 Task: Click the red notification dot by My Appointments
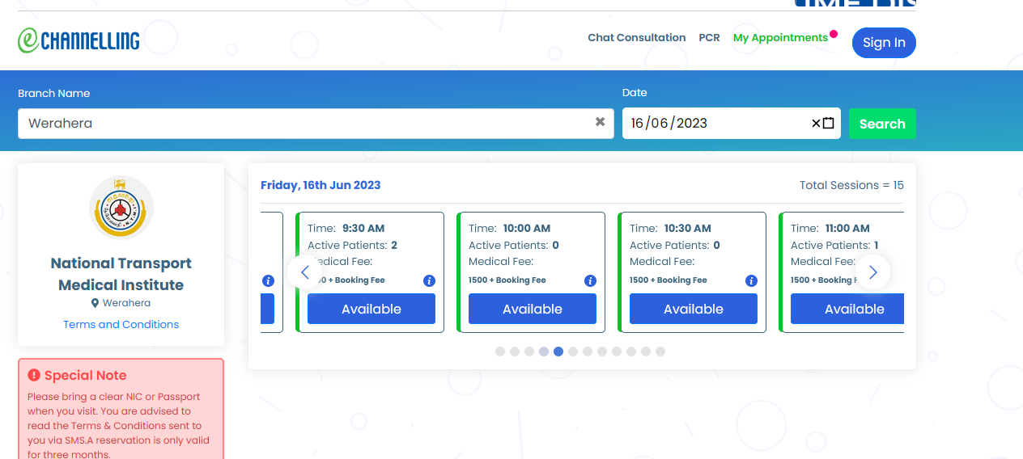pyautogui.click(x=834, y=34)
